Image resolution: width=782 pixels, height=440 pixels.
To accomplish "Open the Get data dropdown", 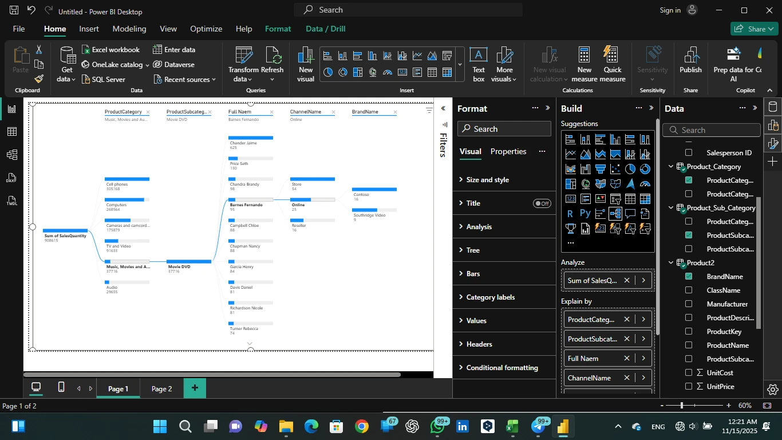I will 67,65.
